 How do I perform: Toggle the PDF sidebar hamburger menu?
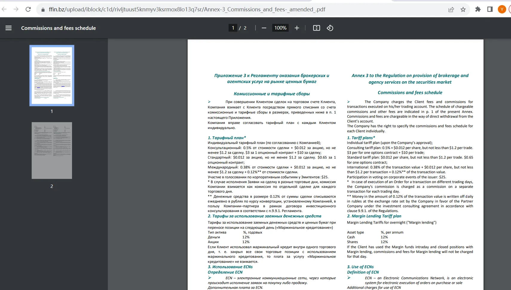tap(8, 28)
